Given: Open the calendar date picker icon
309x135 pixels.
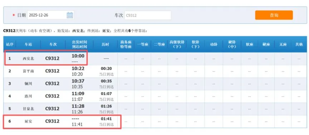Looking at the screenshot, I should [70, 15].
